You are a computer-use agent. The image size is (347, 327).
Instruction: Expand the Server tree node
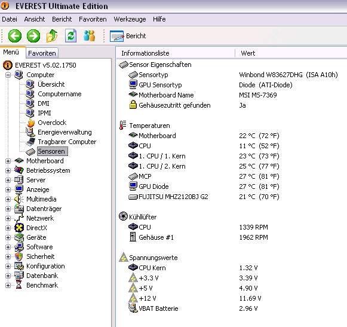[8, 180]
